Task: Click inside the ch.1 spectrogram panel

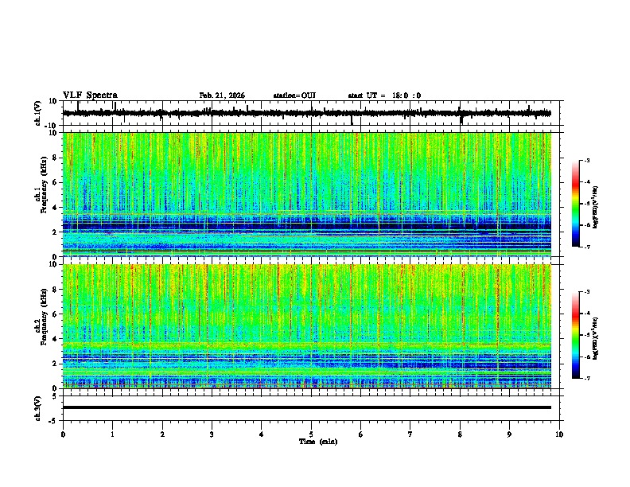Action: 307,194
